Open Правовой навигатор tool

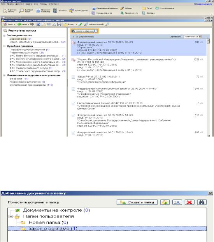tap(43, 11)
